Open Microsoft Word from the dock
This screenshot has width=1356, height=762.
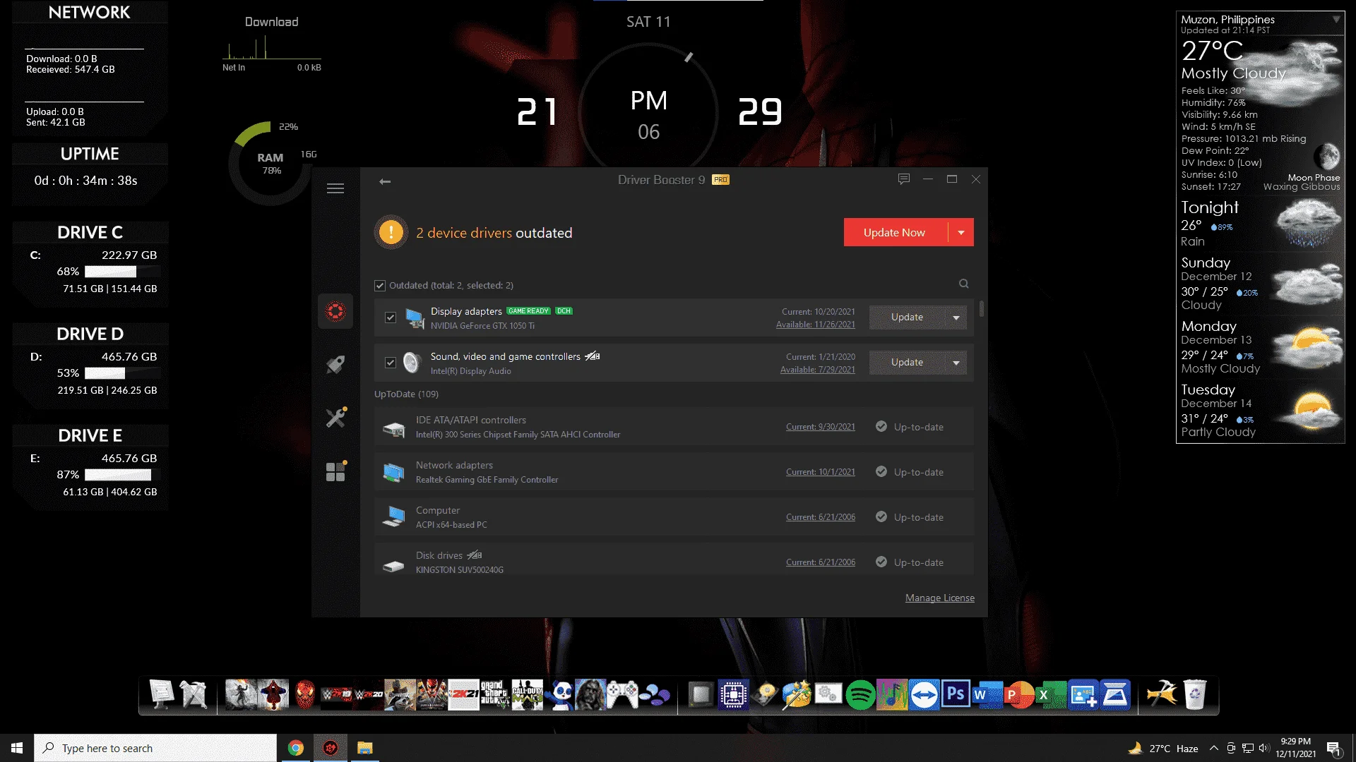point(987,695)
